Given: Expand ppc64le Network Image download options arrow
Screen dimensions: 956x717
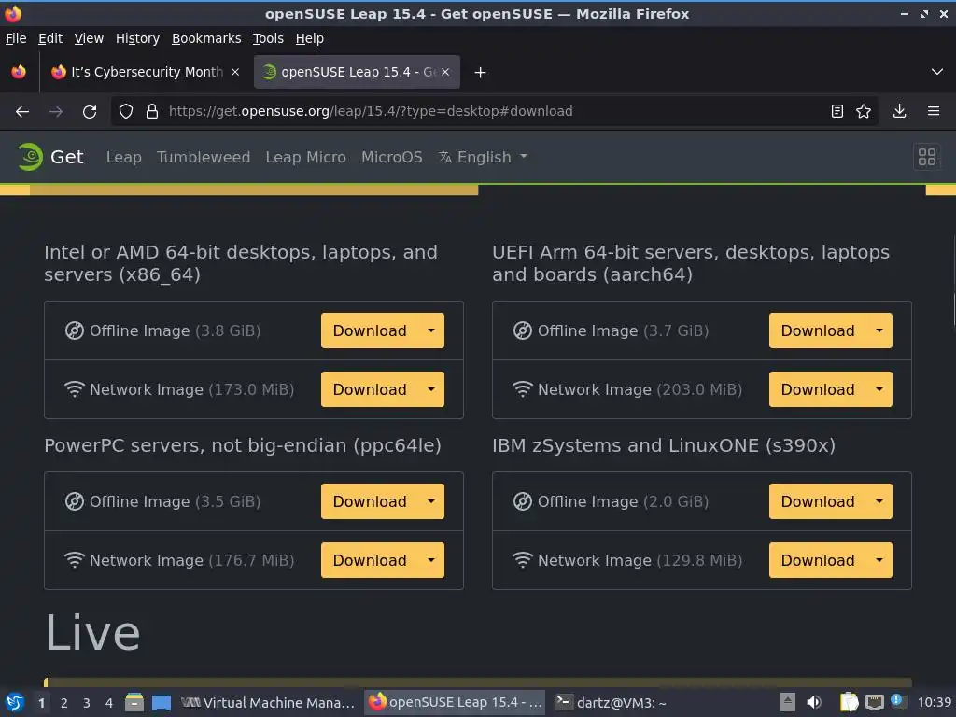Looking at the screenshot, I should pos(431,560).
